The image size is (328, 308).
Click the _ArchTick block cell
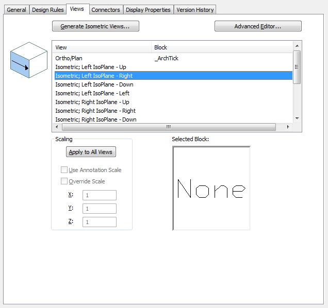point(167,58)
